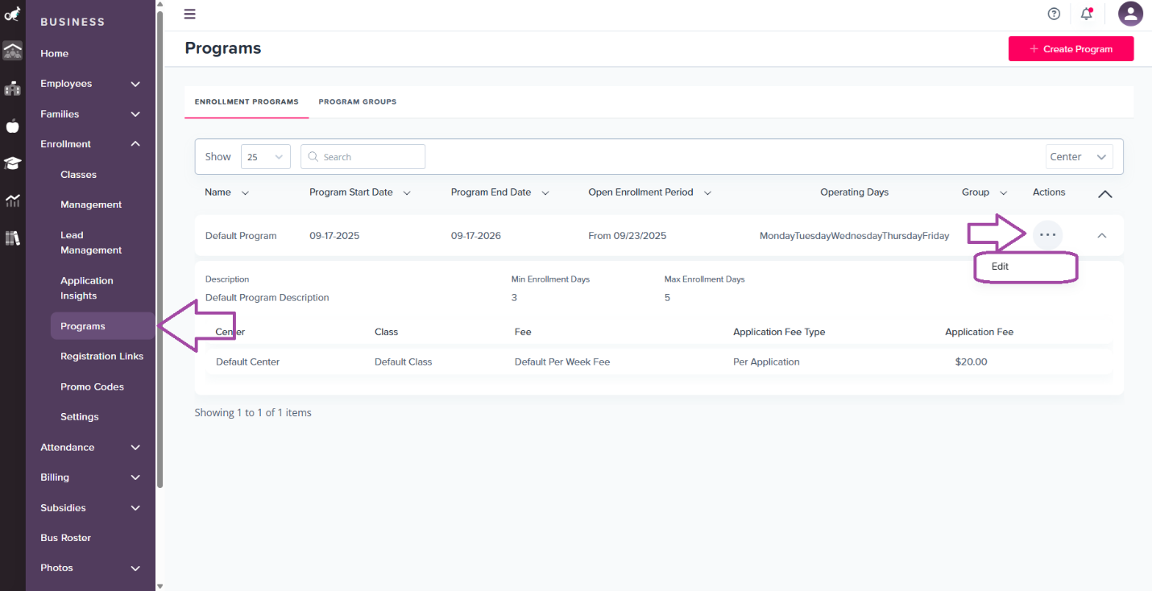Select the graduation cap icon in the icon rail
Screen dimensions: 1152x591
pos(12,163)
